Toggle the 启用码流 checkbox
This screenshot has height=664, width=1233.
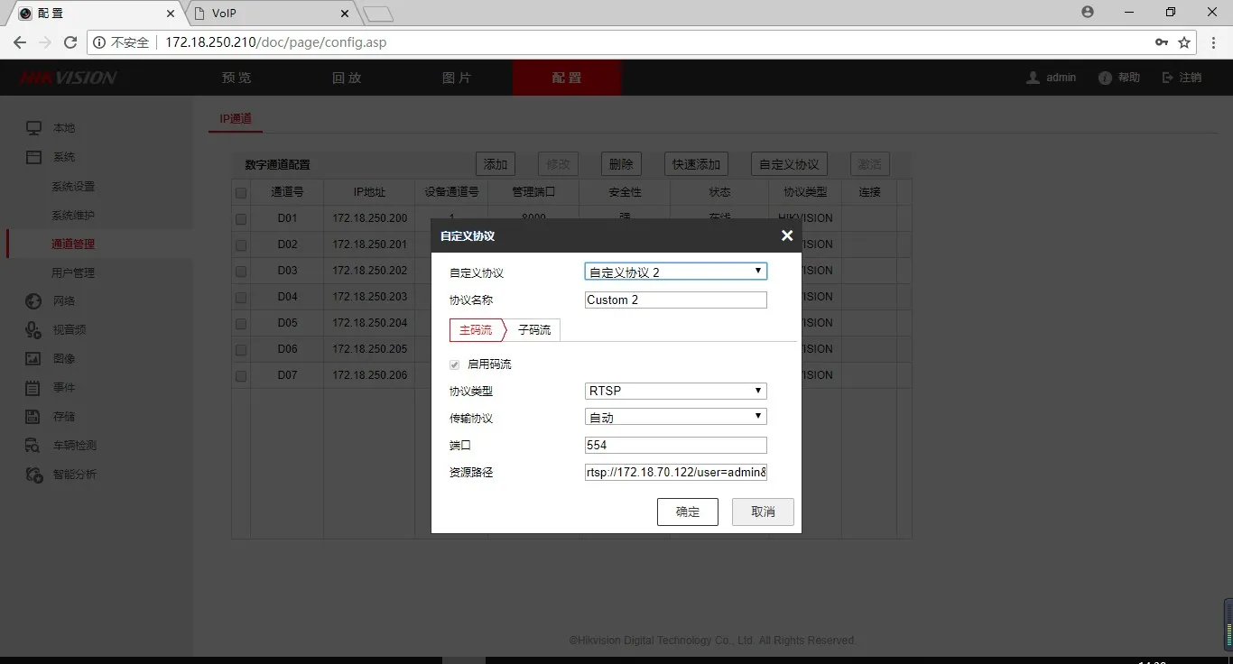tap(454, 364)
